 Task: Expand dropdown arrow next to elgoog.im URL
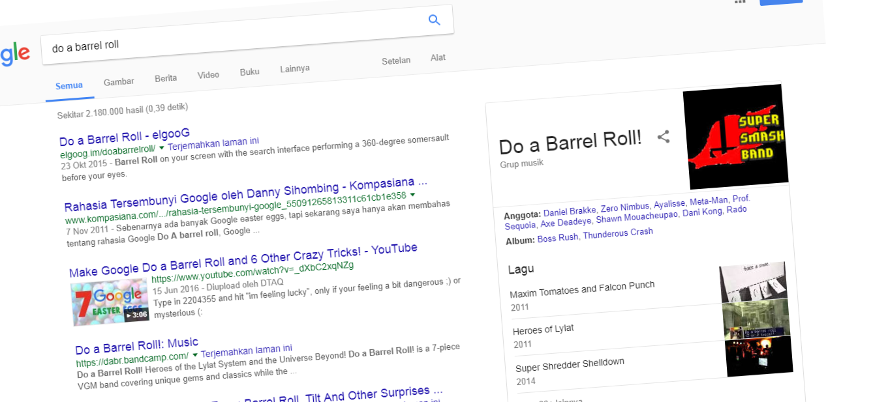pos(161,147)
